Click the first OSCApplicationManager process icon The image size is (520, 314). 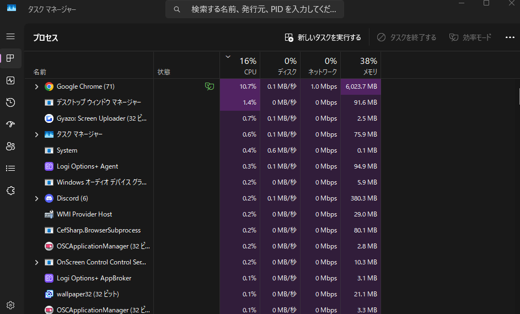click(49, 246)
